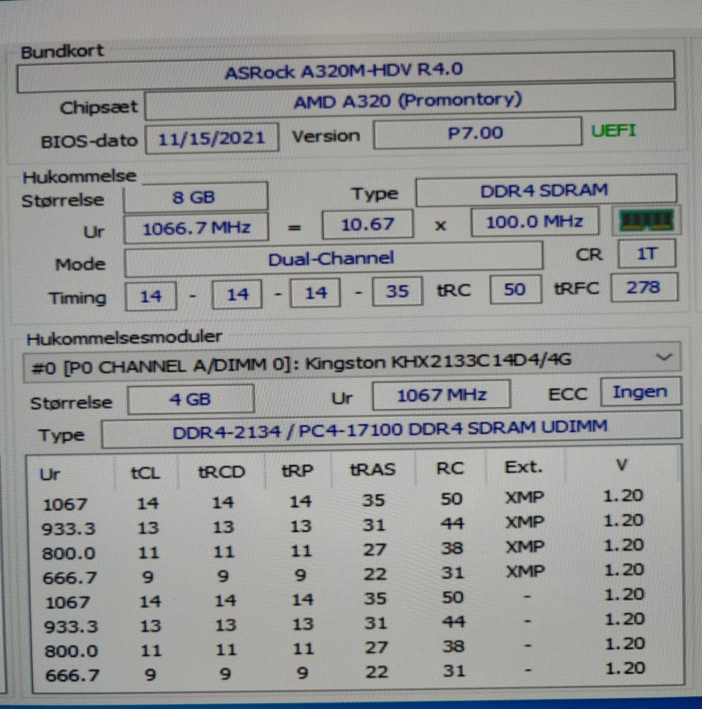The height and width of the screenshot is (709, 702).
Task: Select the non-XMP 1067 row
Action: point(344,599)
